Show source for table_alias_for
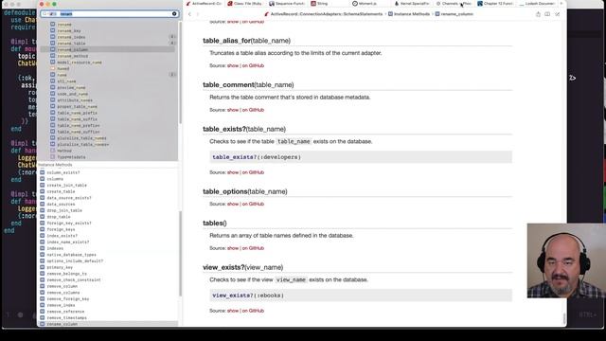The height and width of the screenshot is (341, 606). (x=233, y=65)
